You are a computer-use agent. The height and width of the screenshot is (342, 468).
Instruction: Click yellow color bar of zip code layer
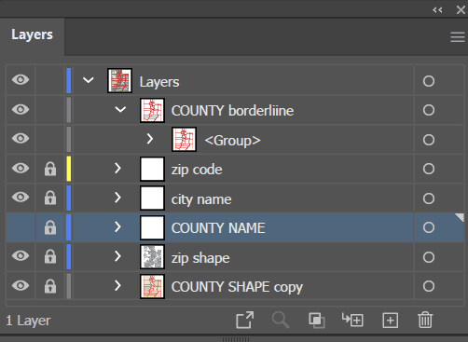click(x=69, y=169)
